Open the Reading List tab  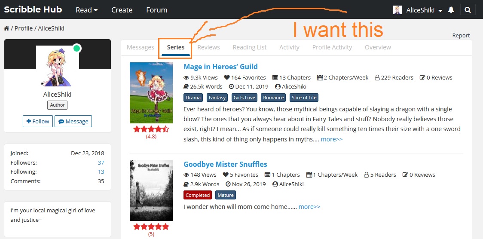[250, 47]
